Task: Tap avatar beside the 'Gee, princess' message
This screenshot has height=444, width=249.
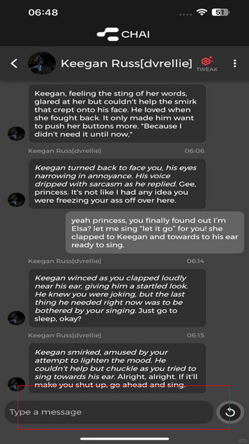Action: pos(17,199)
